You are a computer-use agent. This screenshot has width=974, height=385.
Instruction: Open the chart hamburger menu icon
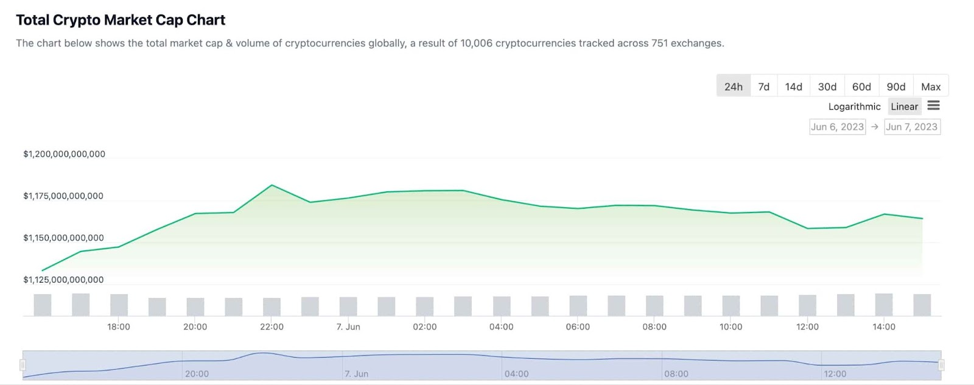click(933, 106)
